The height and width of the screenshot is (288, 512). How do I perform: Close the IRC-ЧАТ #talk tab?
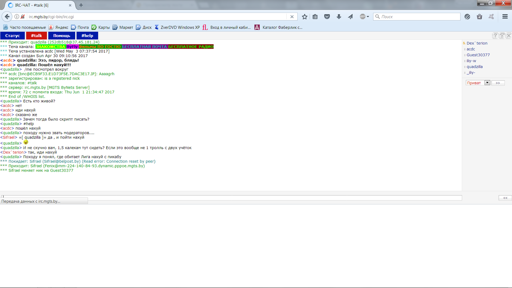coord(70,5)
